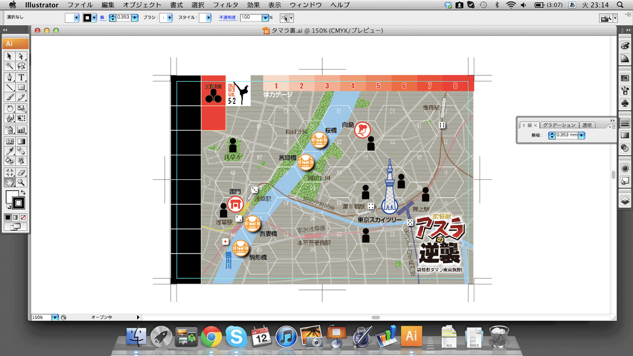This screenshot has height=356, width=633.
Task: Open the Brushes panel icon
Action: (625, 90)
